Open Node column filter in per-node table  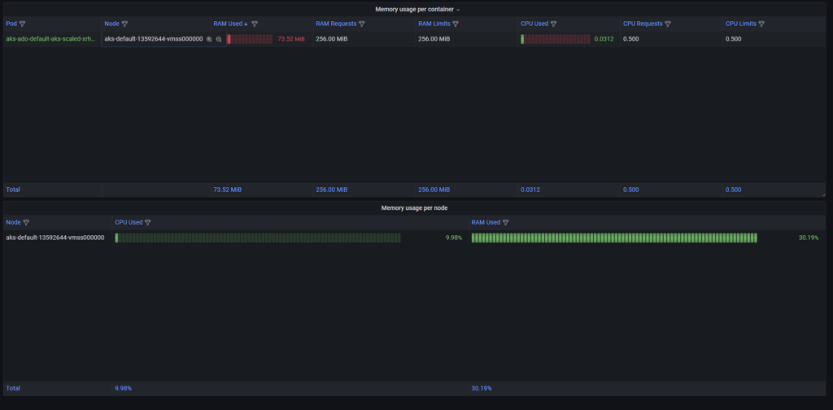(x=26, y=223)
